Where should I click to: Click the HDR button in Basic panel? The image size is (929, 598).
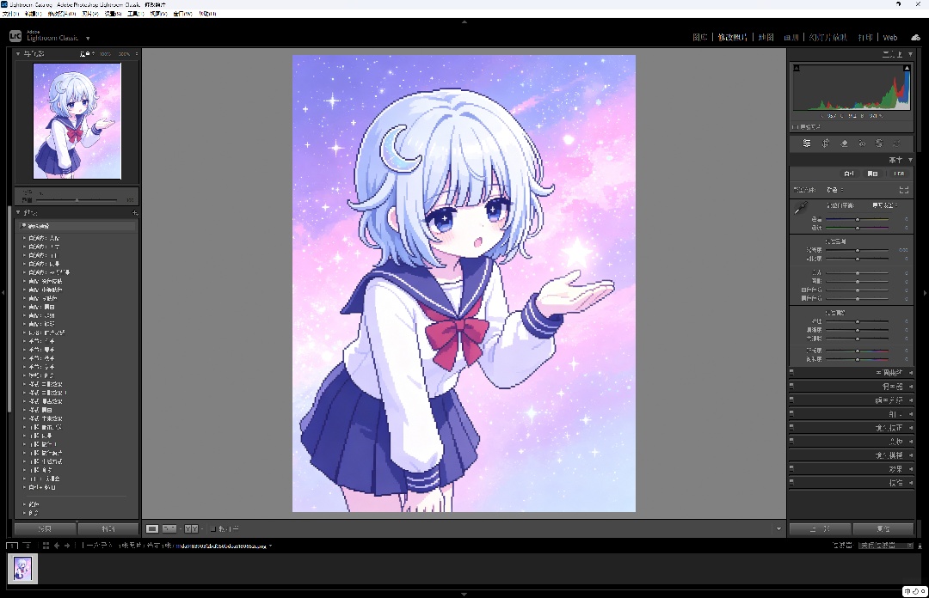pos(899,174)
